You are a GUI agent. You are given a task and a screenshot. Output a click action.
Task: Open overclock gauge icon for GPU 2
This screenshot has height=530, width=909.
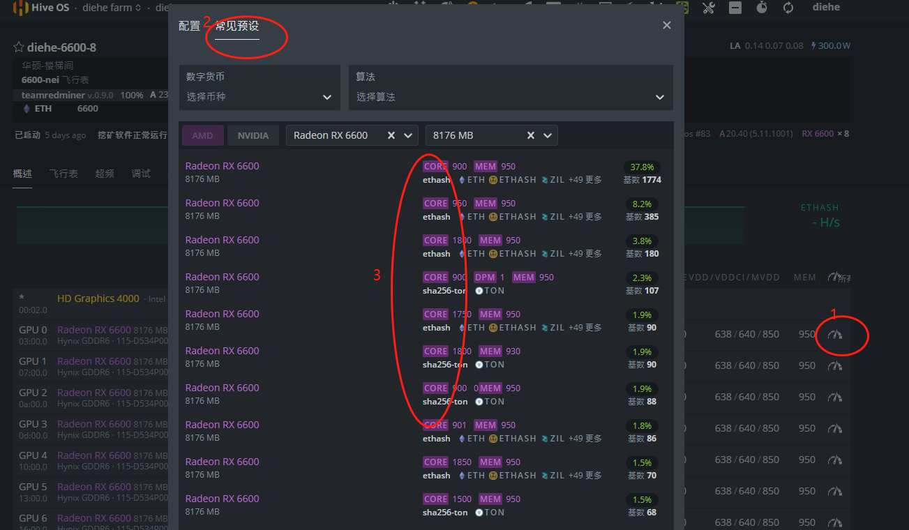[x=835, y=397]
